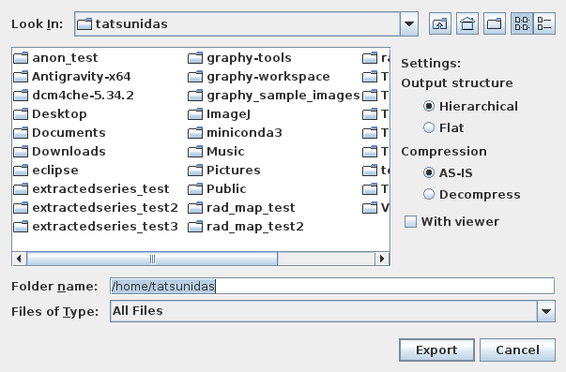
Task: Select the miniconda3 folder
Action: [x=235, y=133]
